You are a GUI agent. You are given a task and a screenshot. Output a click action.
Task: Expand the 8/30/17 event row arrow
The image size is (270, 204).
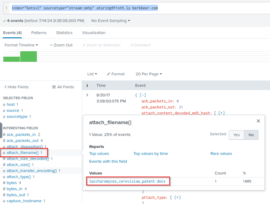(87, 95)
